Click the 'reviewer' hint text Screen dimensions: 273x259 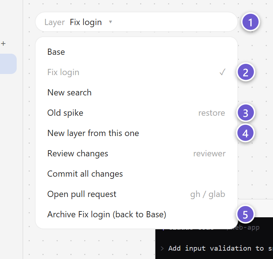[x=209, y=153]
